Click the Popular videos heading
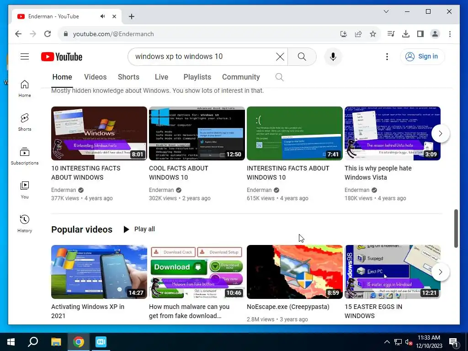Viewport: 468px width, 351px height. point(82,229)
